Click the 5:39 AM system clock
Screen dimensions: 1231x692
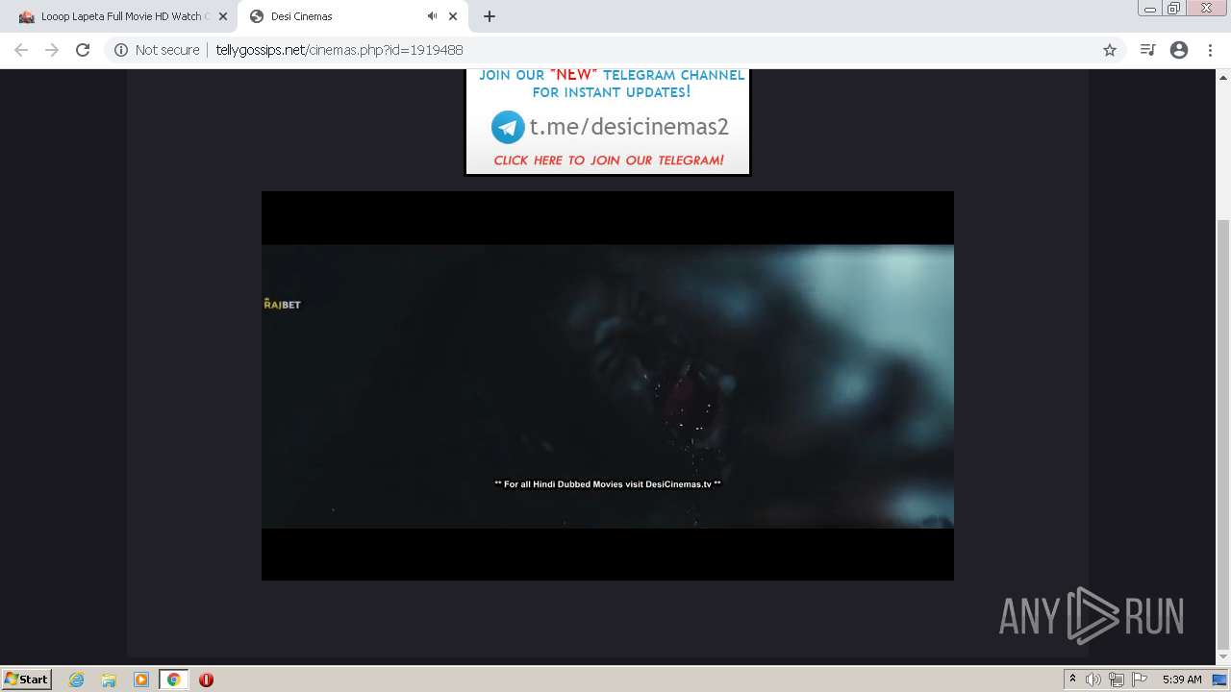1182,680
